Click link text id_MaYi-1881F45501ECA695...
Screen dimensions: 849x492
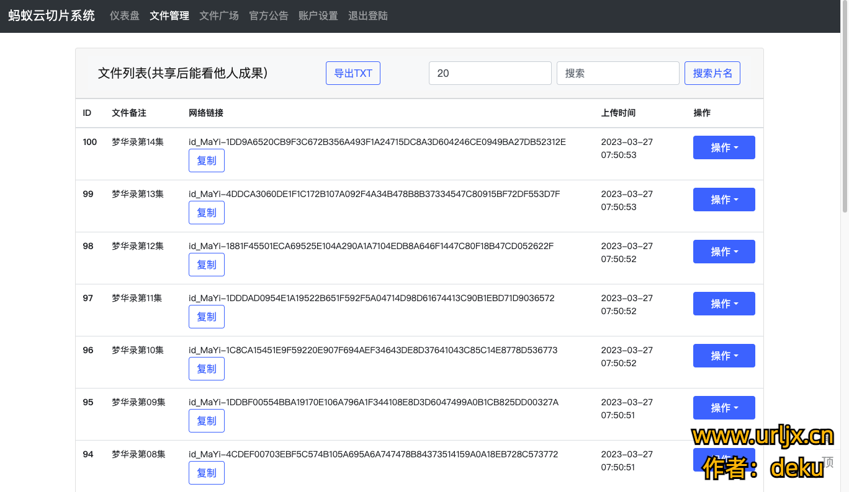(x=371, y=246)
